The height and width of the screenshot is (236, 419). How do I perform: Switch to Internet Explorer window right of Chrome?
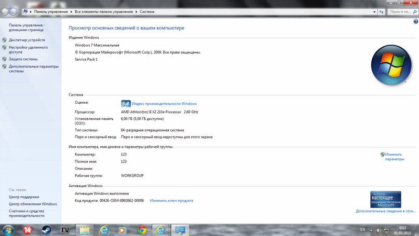coord(160,230)
